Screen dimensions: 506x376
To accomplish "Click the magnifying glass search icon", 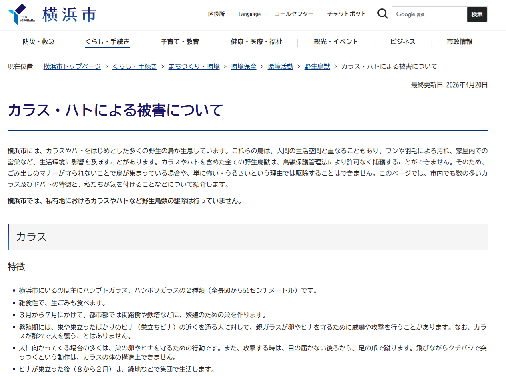I will (x=383, y=14).
